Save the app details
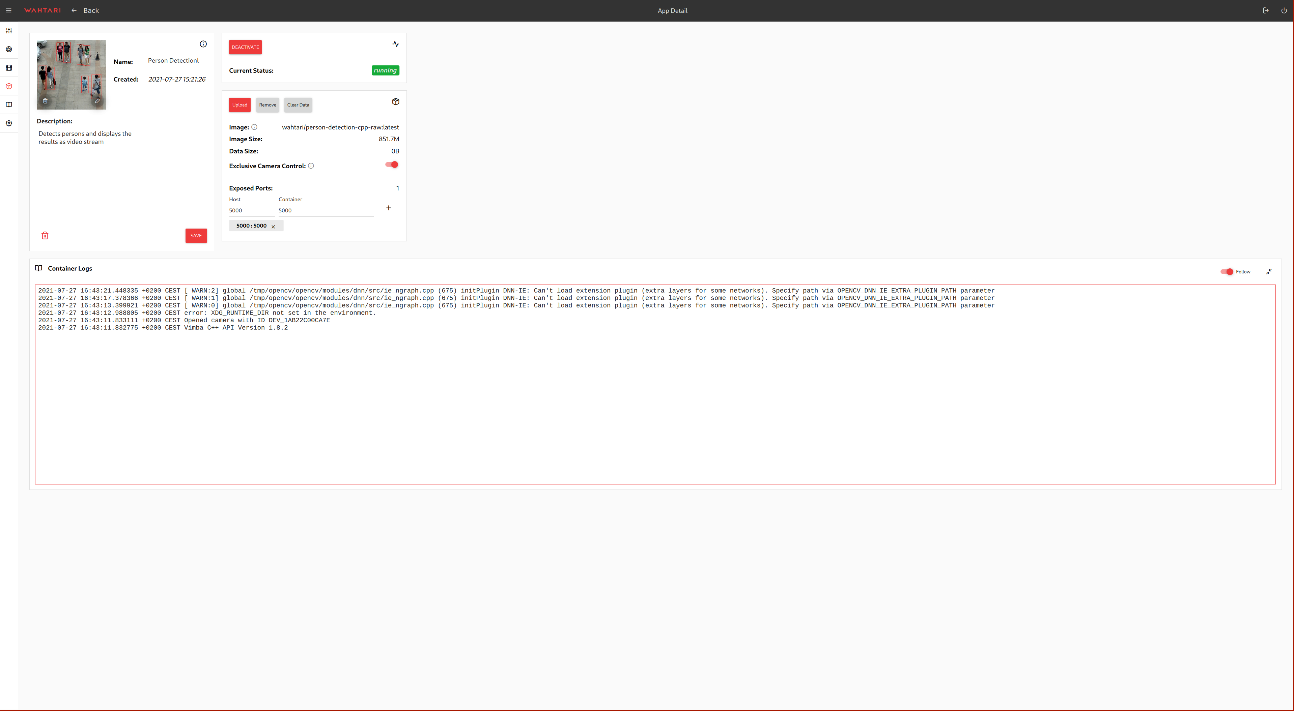1294x711 pixels. (196, 236)
